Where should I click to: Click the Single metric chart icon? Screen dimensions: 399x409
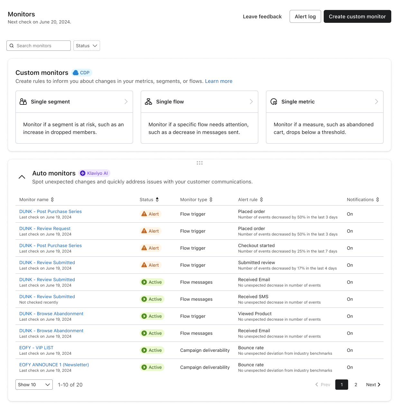(x=274, y=102)
